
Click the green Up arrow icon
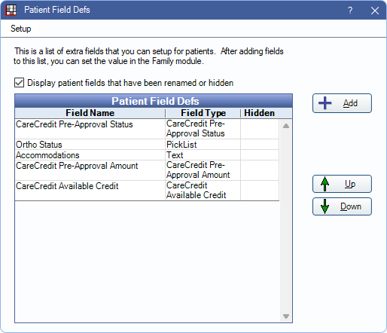[x=325, y=184]
